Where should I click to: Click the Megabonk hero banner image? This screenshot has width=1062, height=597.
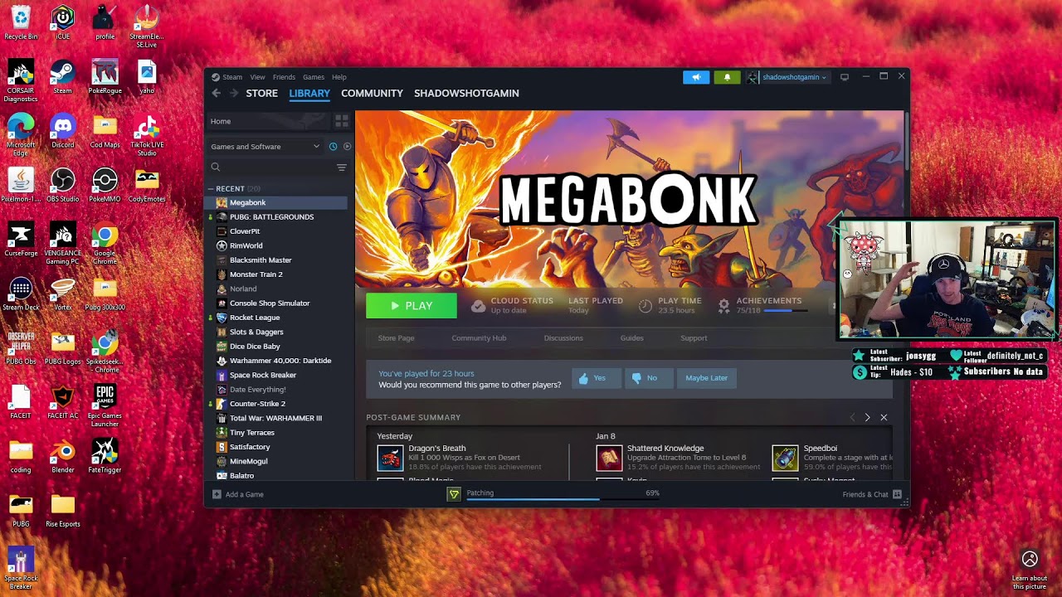pyautogui.click(x=631, y=199)
